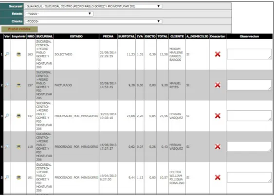The height and width of the screenshot is (196, 275).
Task: Discard order 101 with red X
Action: click(x=218, y=178)
